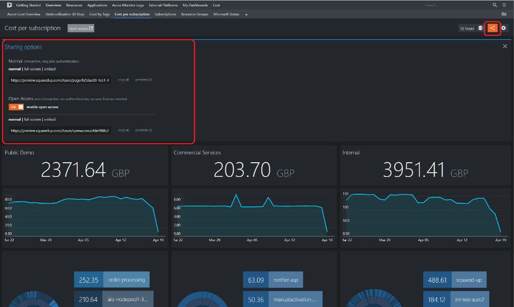The height and width of the screenshot is (307, 514).
Task: Click the SquaredUp logo icon
Action: coord(9,5)
